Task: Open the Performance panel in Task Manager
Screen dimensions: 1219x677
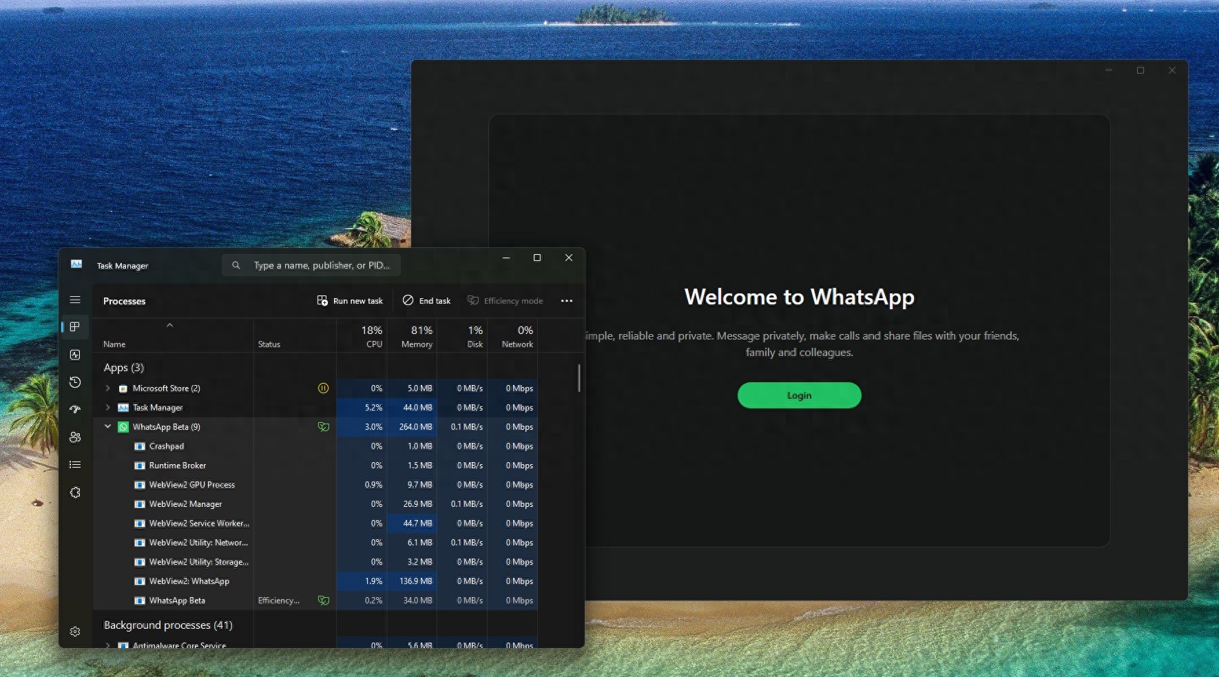Action: click(75, 355)
